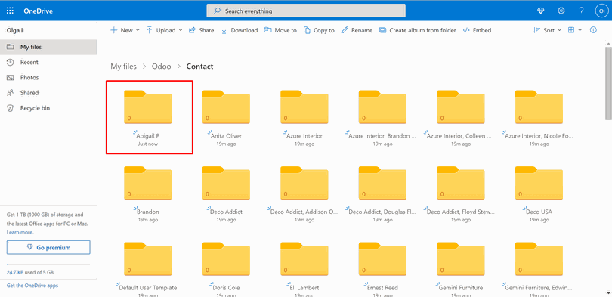Viewport: 612px width, 297px height.
Task: Open the Deco Addict, Floyd folder
Action: click(461, 183)
